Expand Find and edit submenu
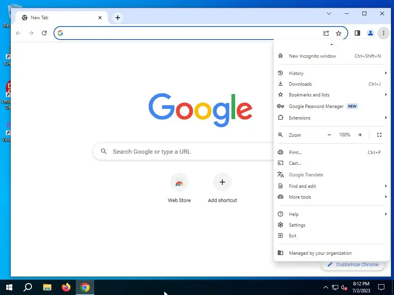 tap(331, 186)
